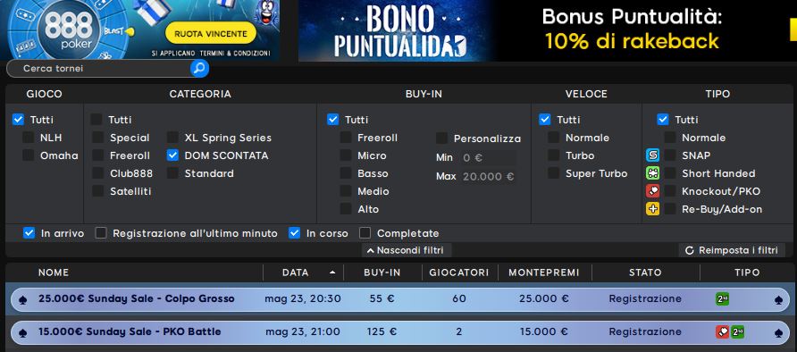This screenshot has height=352, width=797.
Task: Check the Super Turbo speed option
Action: click(x=554, y=173)
